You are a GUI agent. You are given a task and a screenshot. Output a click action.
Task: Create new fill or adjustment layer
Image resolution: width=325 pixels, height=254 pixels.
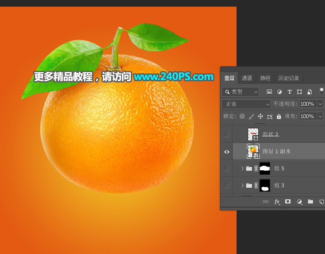(299, 202)
